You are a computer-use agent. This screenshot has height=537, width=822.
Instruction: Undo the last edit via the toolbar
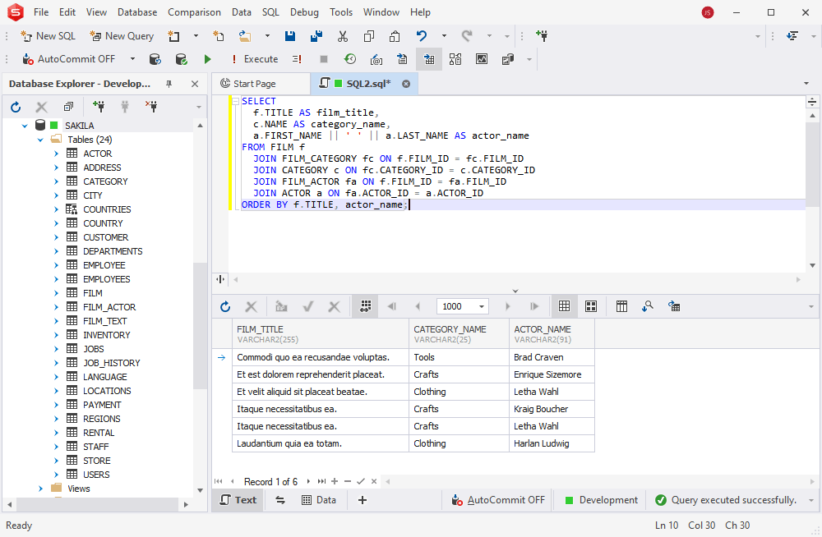coord(420,36)
